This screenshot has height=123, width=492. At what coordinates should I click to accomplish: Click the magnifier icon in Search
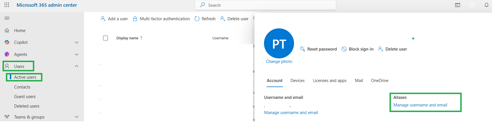click(x=202, y=5)
